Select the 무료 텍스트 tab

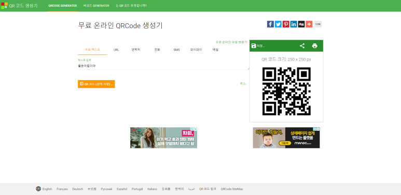pos(92,50)
